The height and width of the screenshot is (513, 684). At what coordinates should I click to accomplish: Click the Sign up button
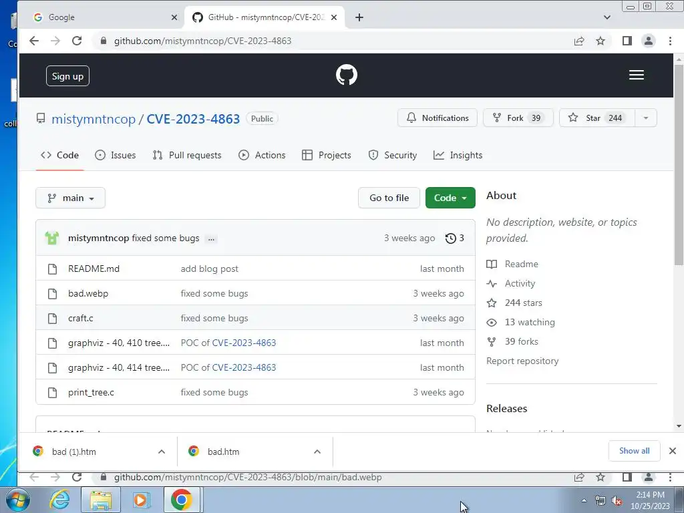[67, 76]
